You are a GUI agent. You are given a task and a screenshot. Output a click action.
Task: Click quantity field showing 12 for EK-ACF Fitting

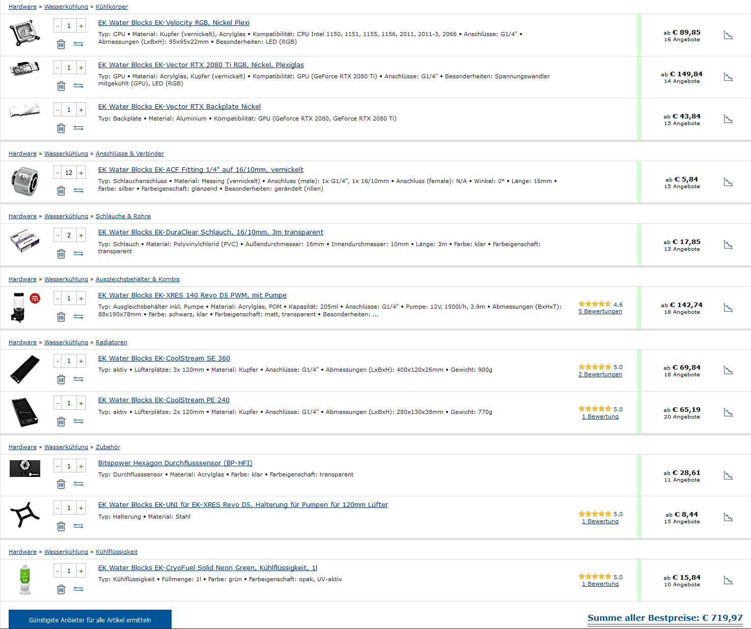pos(69,173)
